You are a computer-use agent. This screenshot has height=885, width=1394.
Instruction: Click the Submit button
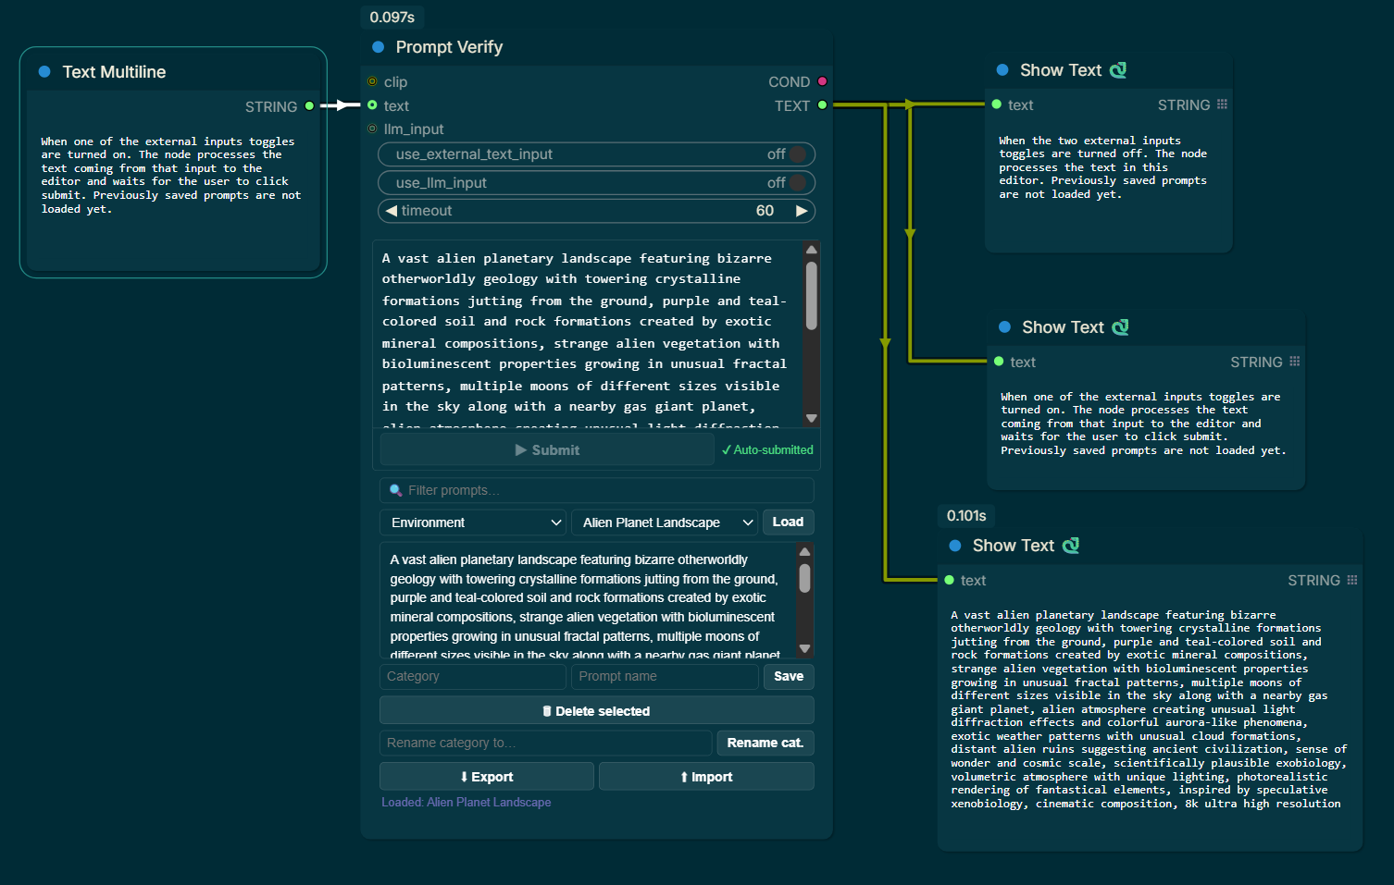[x=547, y=450]
